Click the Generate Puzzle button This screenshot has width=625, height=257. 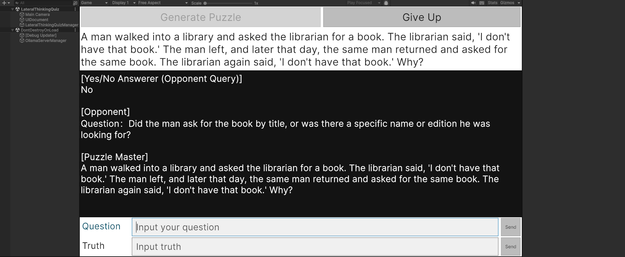(201, 17)
